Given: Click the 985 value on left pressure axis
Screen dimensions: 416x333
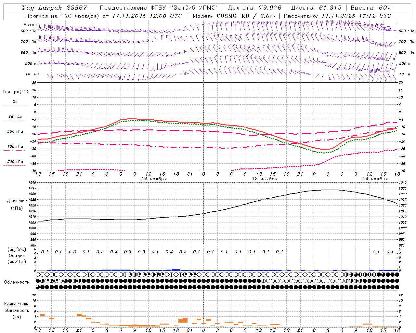Looking at the screenshot, I should point(34,245).
